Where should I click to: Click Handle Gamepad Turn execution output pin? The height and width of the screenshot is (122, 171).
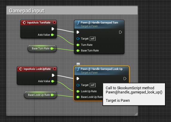[120, 32]
